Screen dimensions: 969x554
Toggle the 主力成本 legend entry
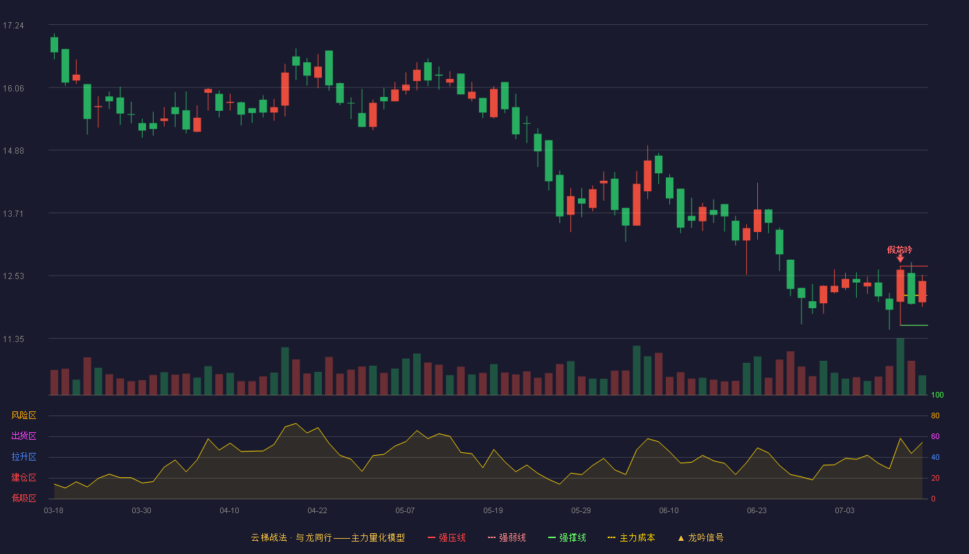[x=631, y=537]
